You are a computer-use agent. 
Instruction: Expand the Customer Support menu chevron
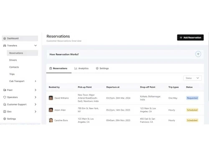pyautogui.click(x=36, y=104)
